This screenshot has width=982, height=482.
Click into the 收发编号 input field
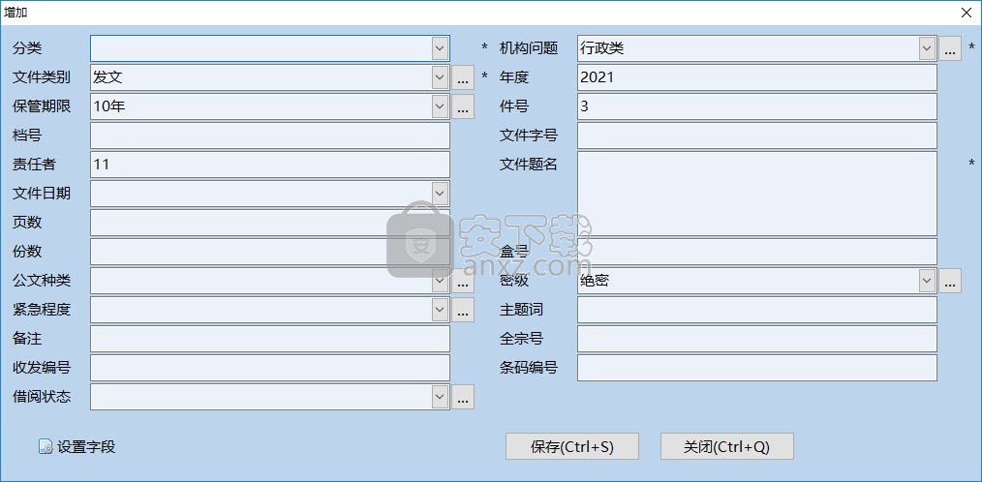point(270,368)
